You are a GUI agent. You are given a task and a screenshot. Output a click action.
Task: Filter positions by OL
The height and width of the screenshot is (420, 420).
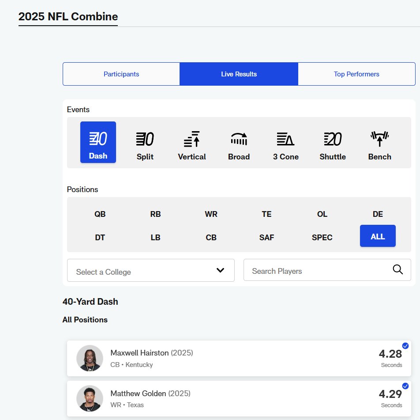tap(322, 214)
